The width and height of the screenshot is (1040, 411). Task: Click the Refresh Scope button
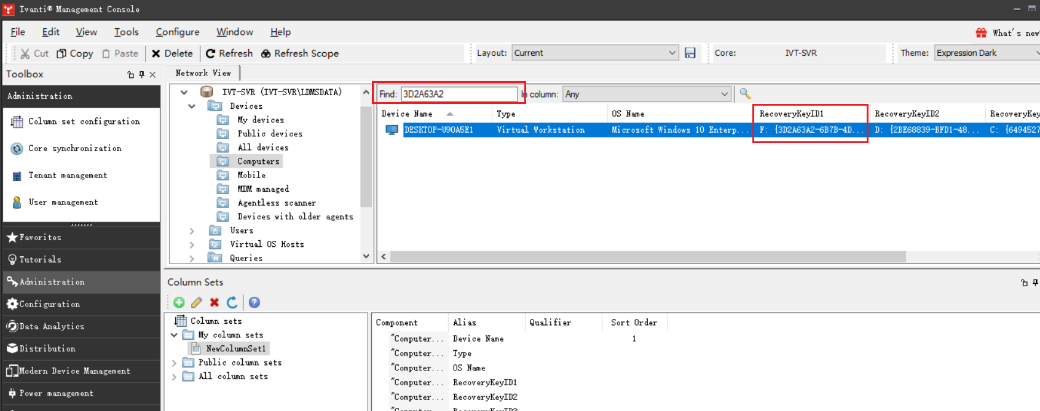coord(300,53)
